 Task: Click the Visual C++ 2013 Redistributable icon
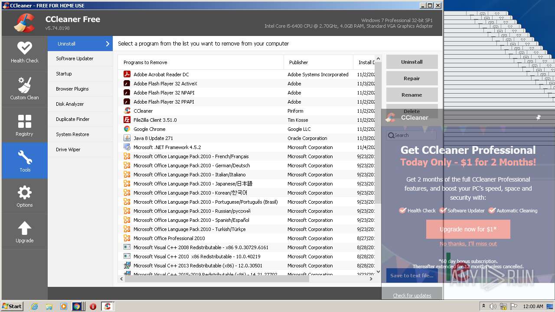click(x=127, y=265)
